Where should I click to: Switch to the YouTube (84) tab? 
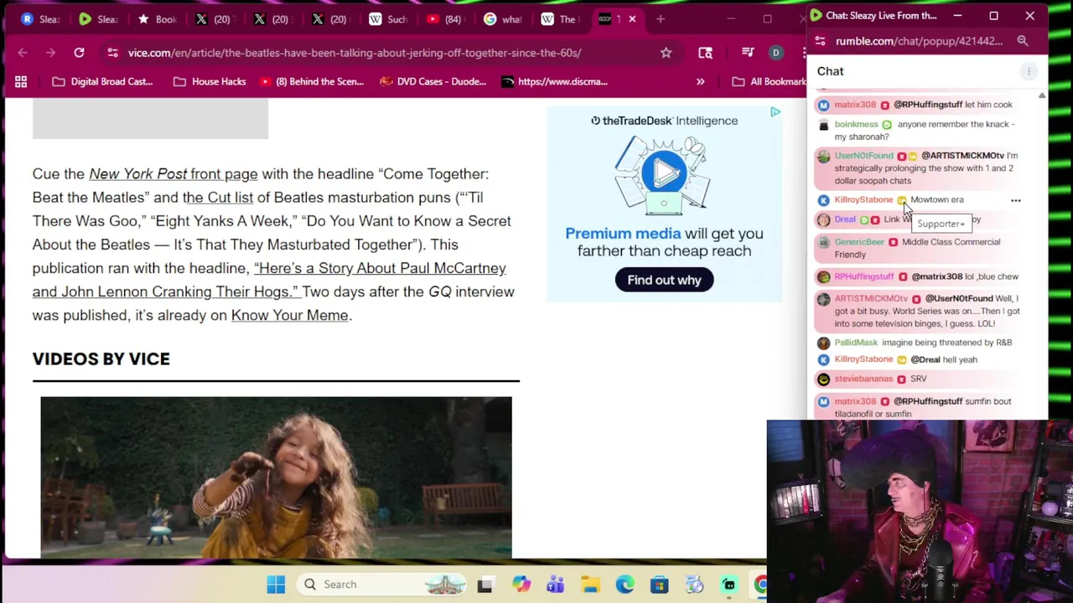[x=444, y=18]
